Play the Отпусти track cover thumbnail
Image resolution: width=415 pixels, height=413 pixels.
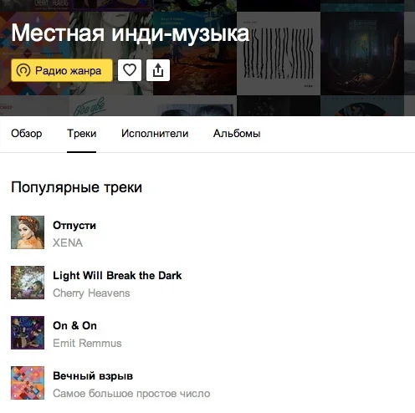(28, 232)
